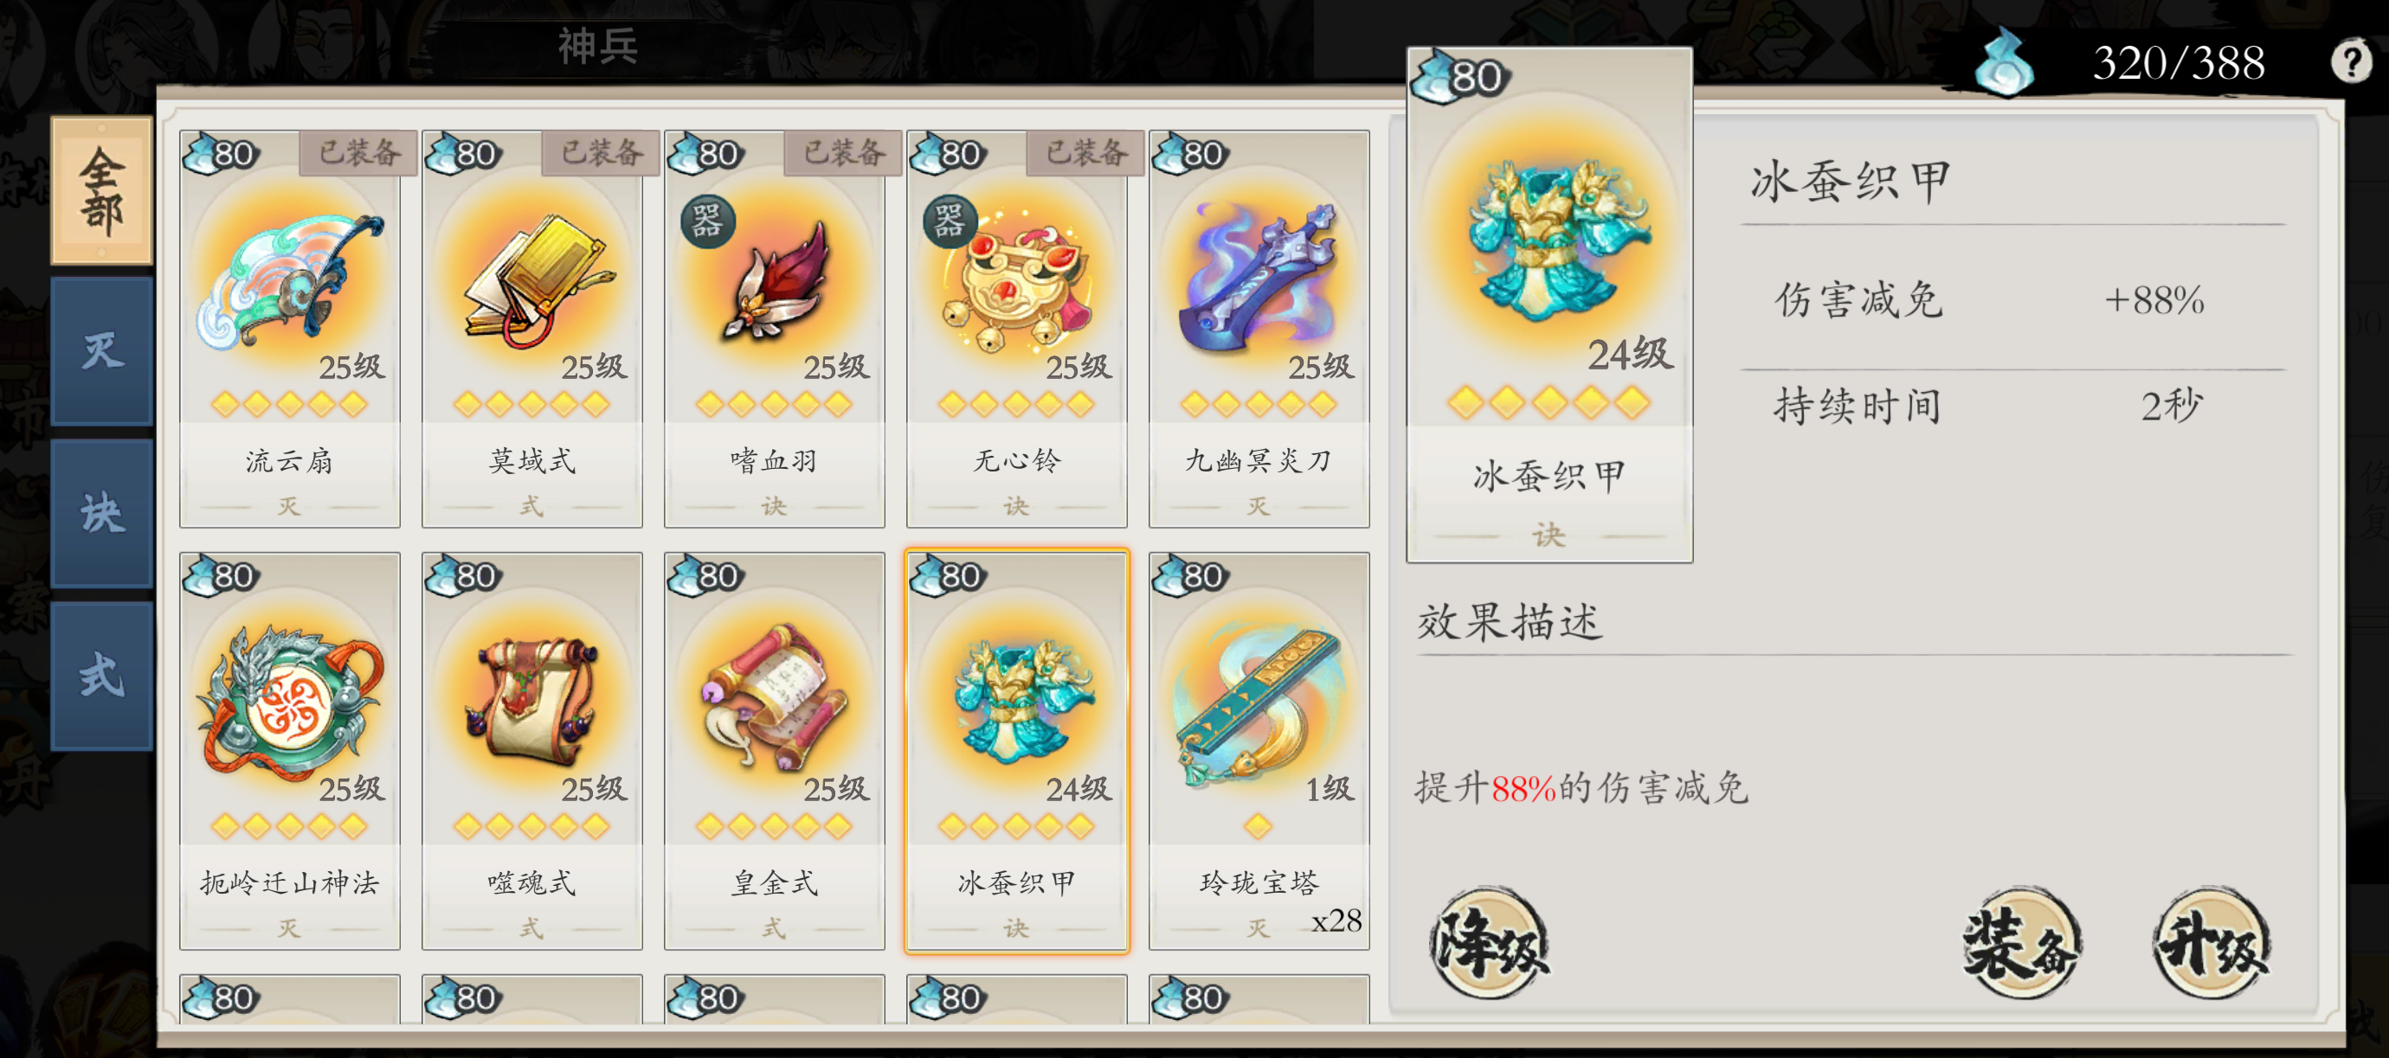Viewport: 2389px width, 1058px height.
Task: Tap the blue spirit flame currency icon
Action: tap(2004, 61)
